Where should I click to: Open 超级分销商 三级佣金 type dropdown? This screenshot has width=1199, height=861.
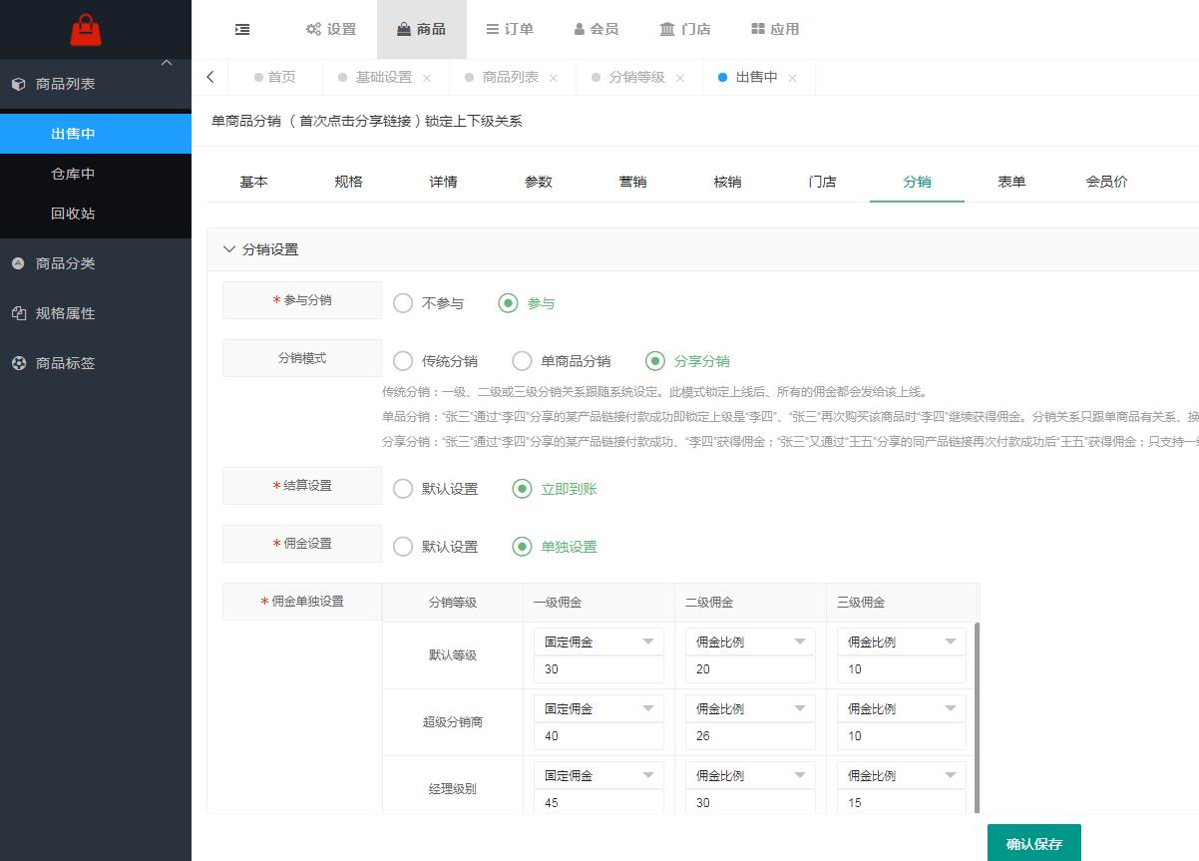coord(902,708)
